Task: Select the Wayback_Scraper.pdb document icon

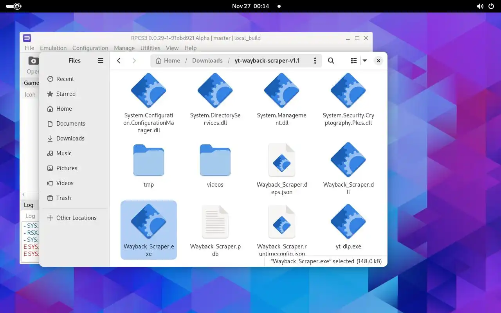Action: click(x=215, y=222)
